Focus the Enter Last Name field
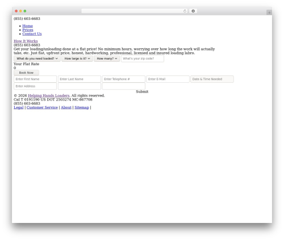The width and height of the screenshot is (284, 240). [x=80, y=79]
